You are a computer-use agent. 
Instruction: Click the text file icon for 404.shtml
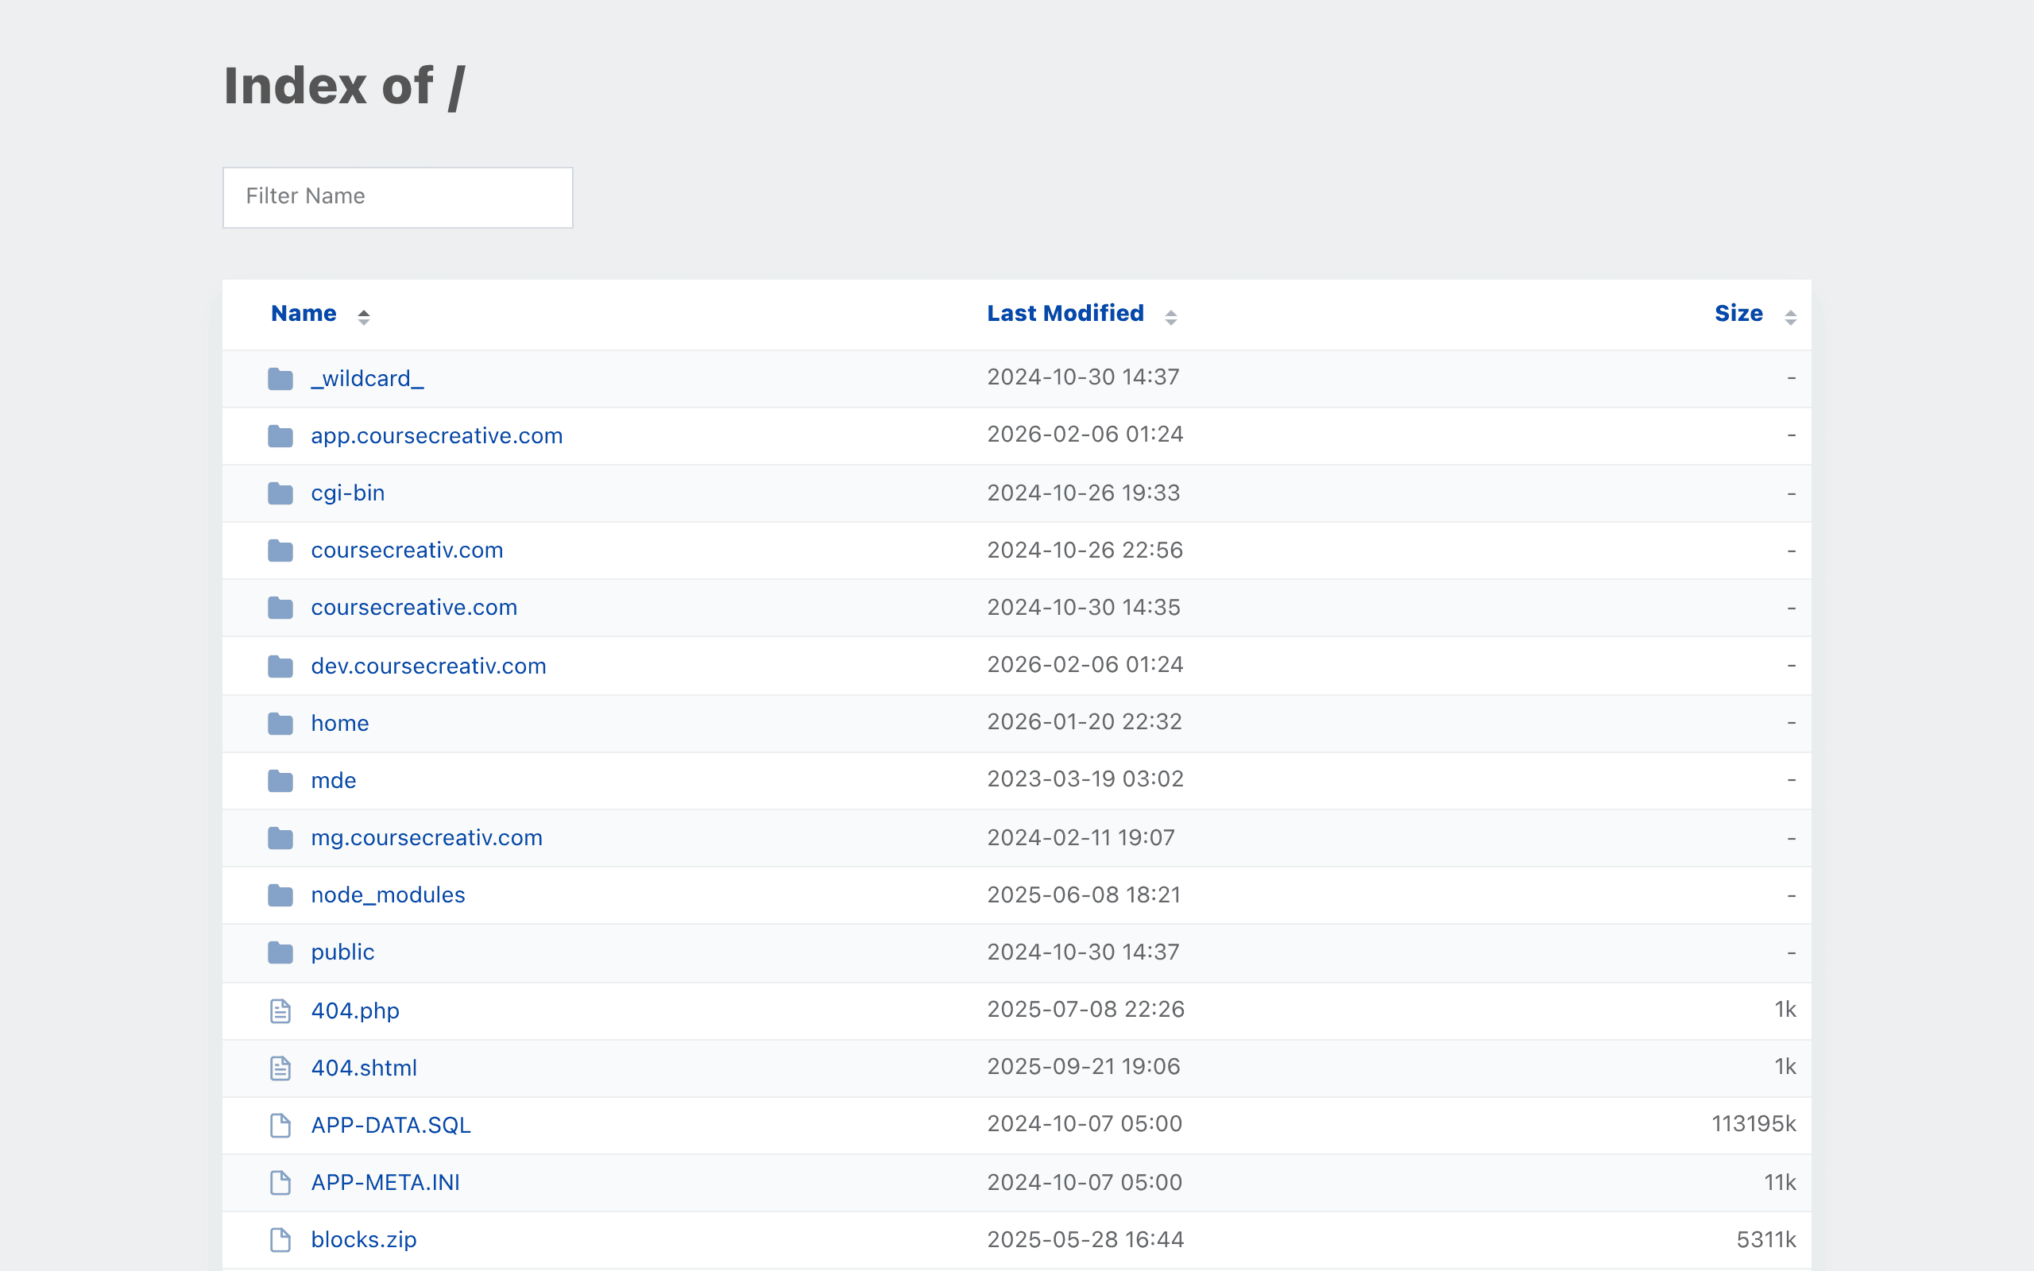pos(280,1068)
